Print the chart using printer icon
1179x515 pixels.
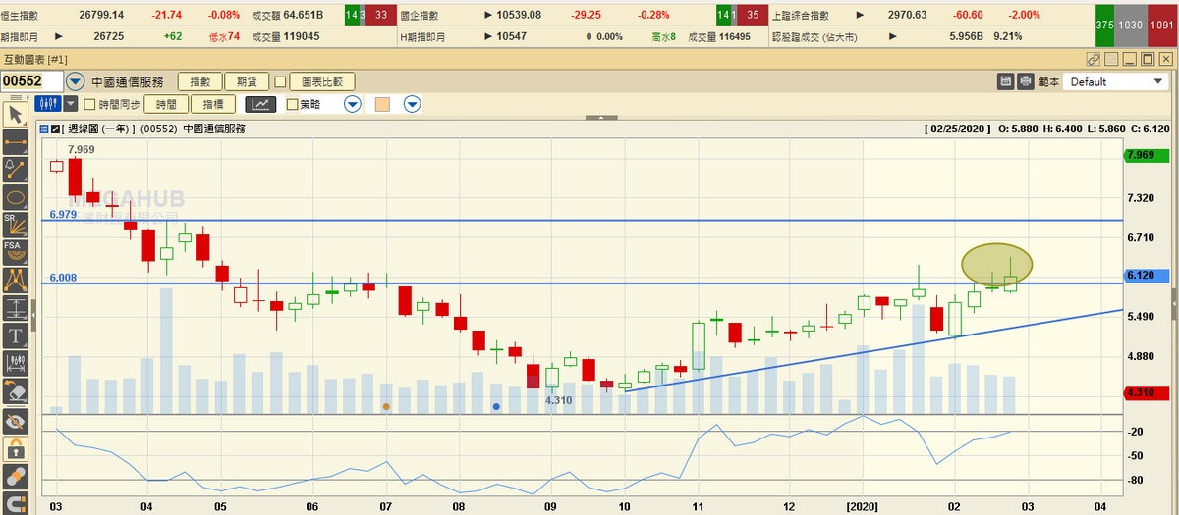1026,81
